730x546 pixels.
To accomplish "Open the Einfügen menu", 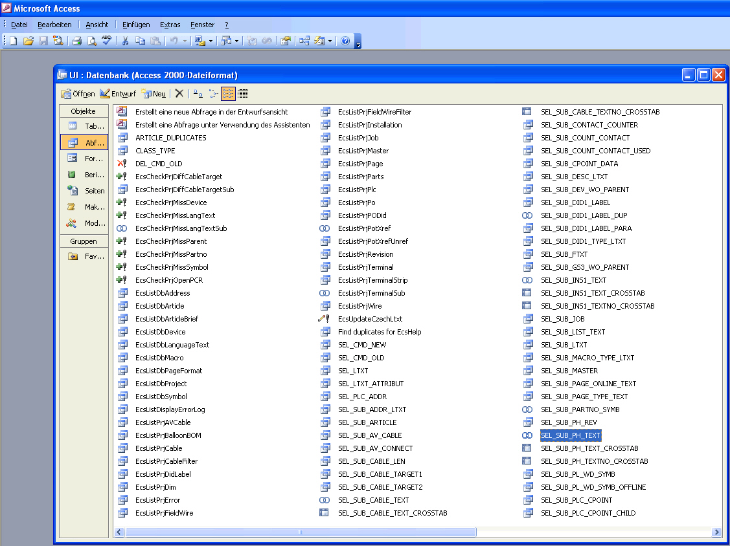I will tap(136, 25).
